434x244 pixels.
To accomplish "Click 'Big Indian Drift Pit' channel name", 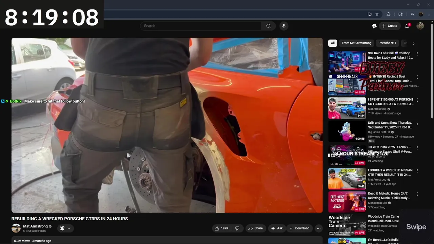I will 379,132.
